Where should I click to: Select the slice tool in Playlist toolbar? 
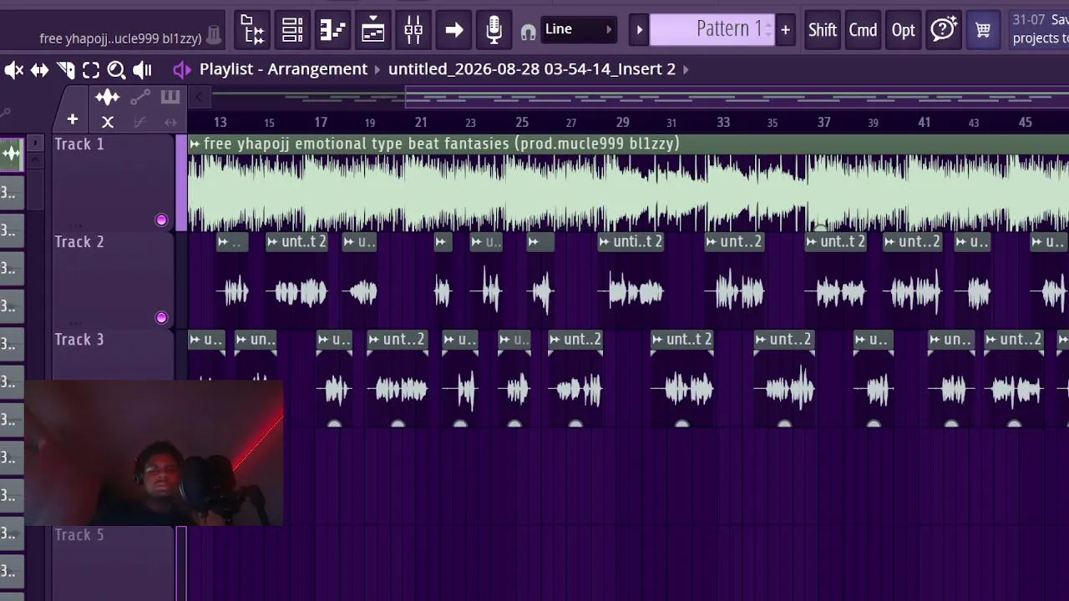click(65, 70)
